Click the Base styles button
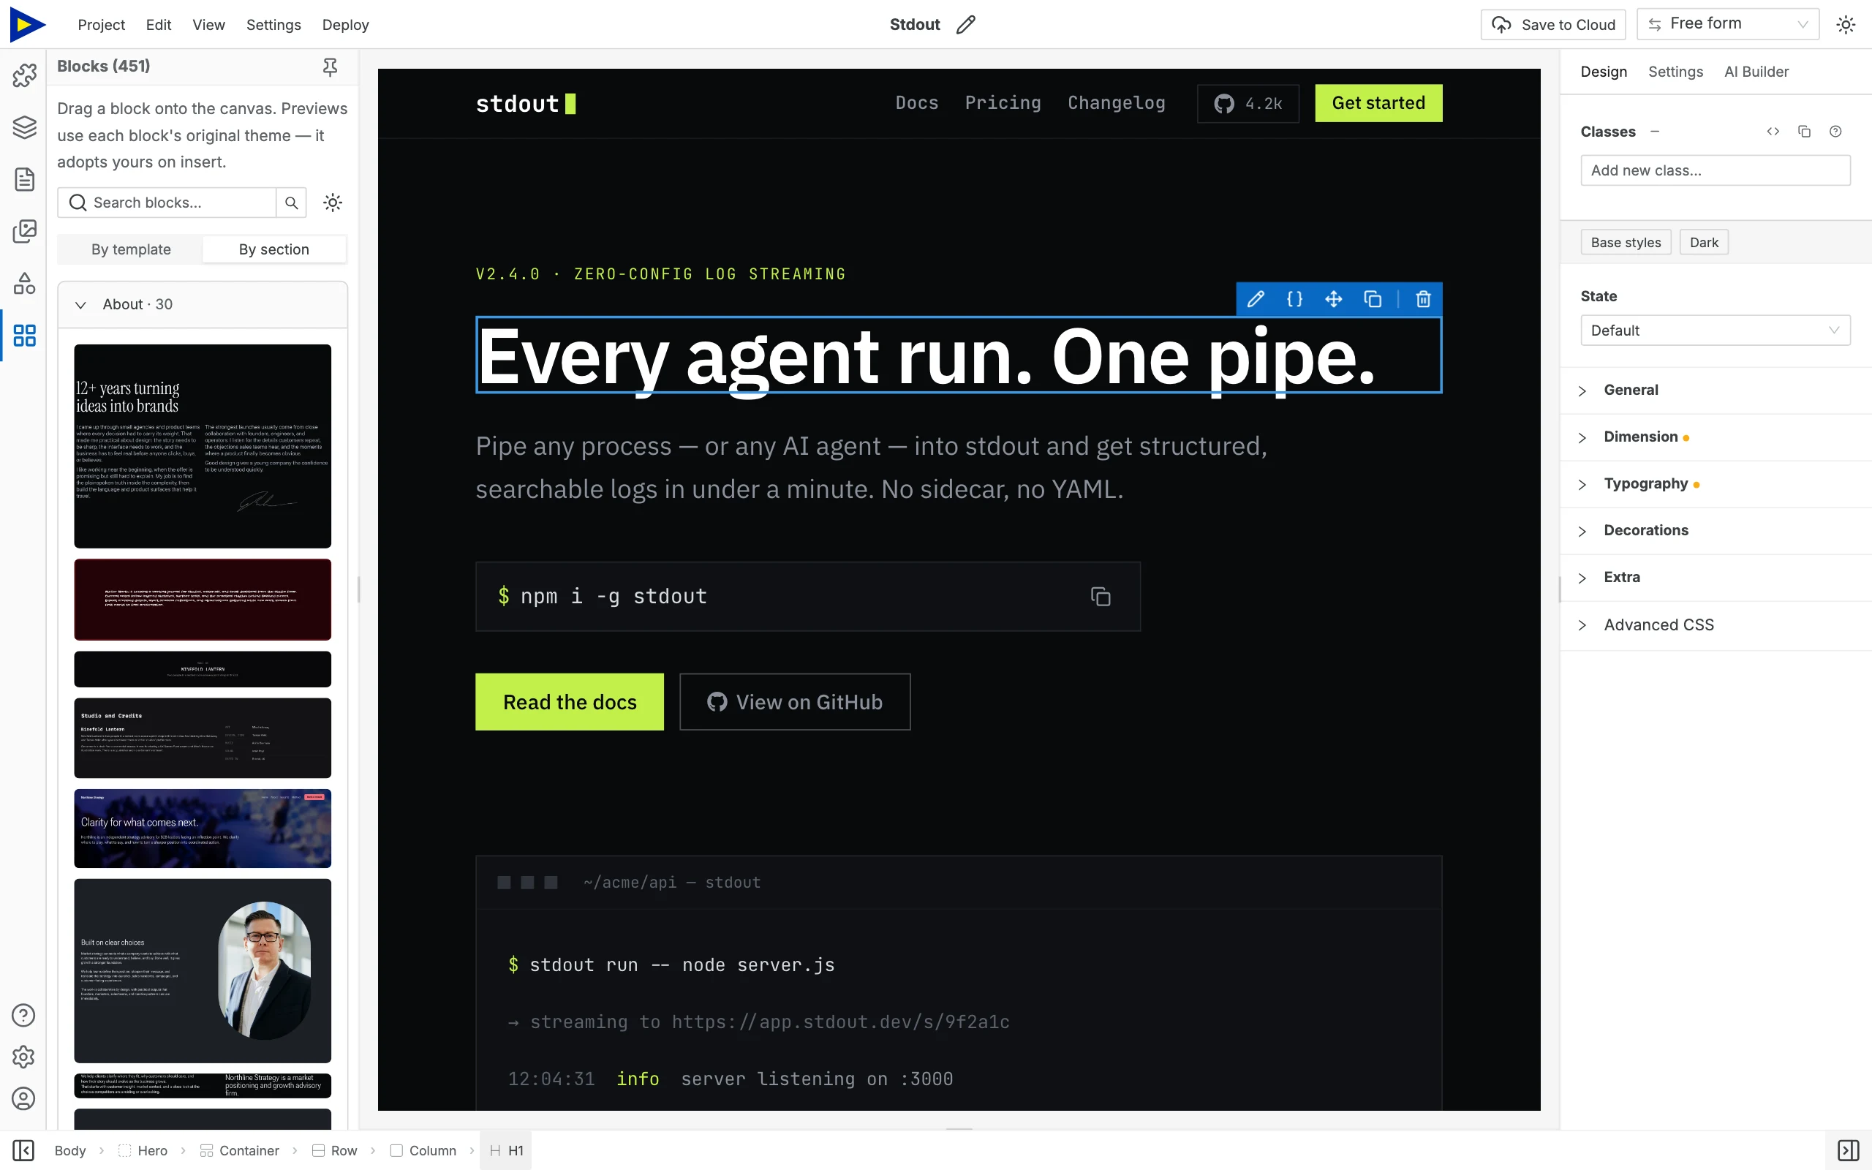This screenshot has height=1170, width=1872. 1626,242
